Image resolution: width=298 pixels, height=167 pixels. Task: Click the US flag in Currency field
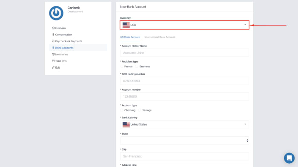point(126,25)
